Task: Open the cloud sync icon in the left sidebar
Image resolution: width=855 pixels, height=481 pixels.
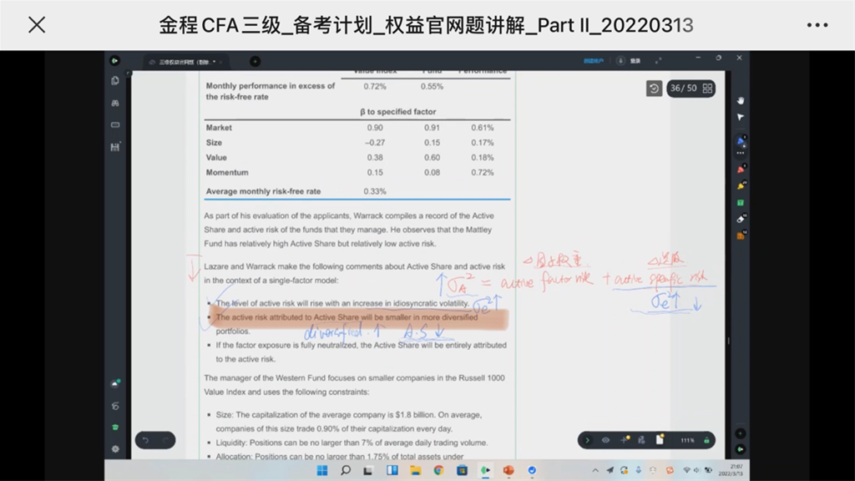Action: [x=115, y=383]
